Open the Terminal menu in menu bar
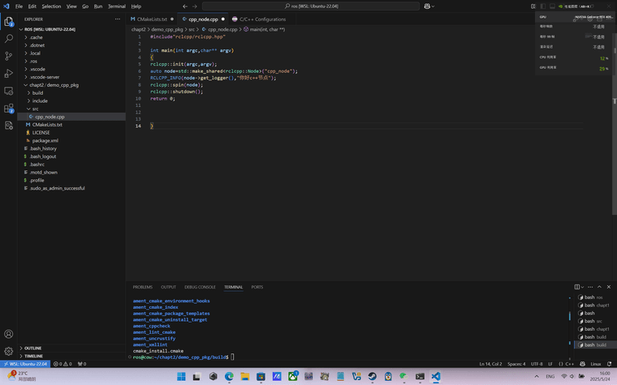617x385 pixels. [117, 6]
